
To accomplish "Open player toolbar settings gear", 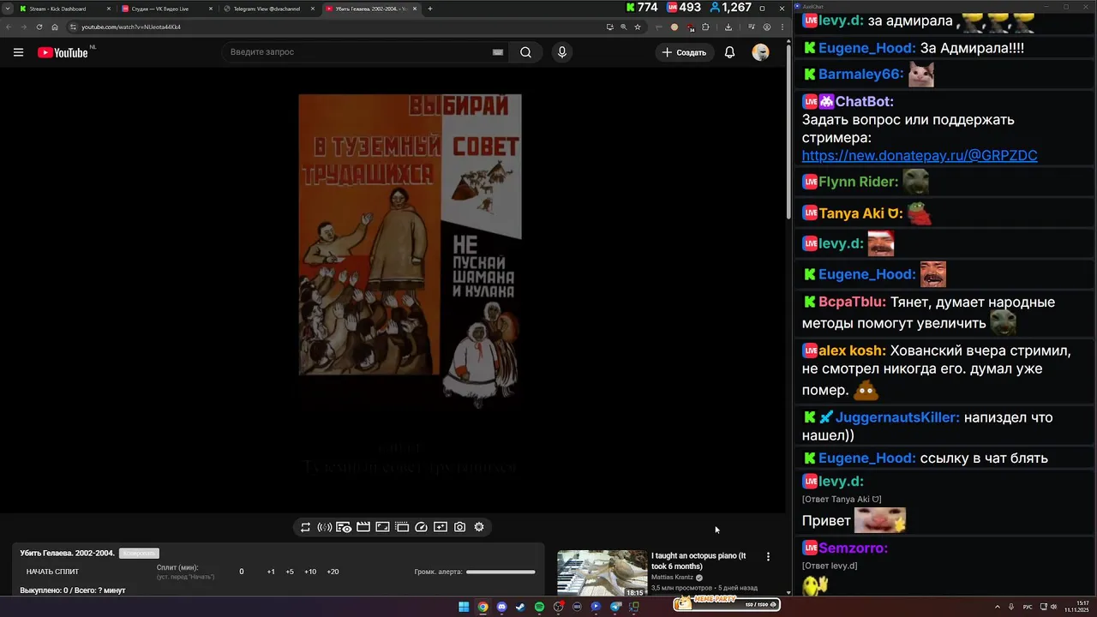I will tap(479, 527).
